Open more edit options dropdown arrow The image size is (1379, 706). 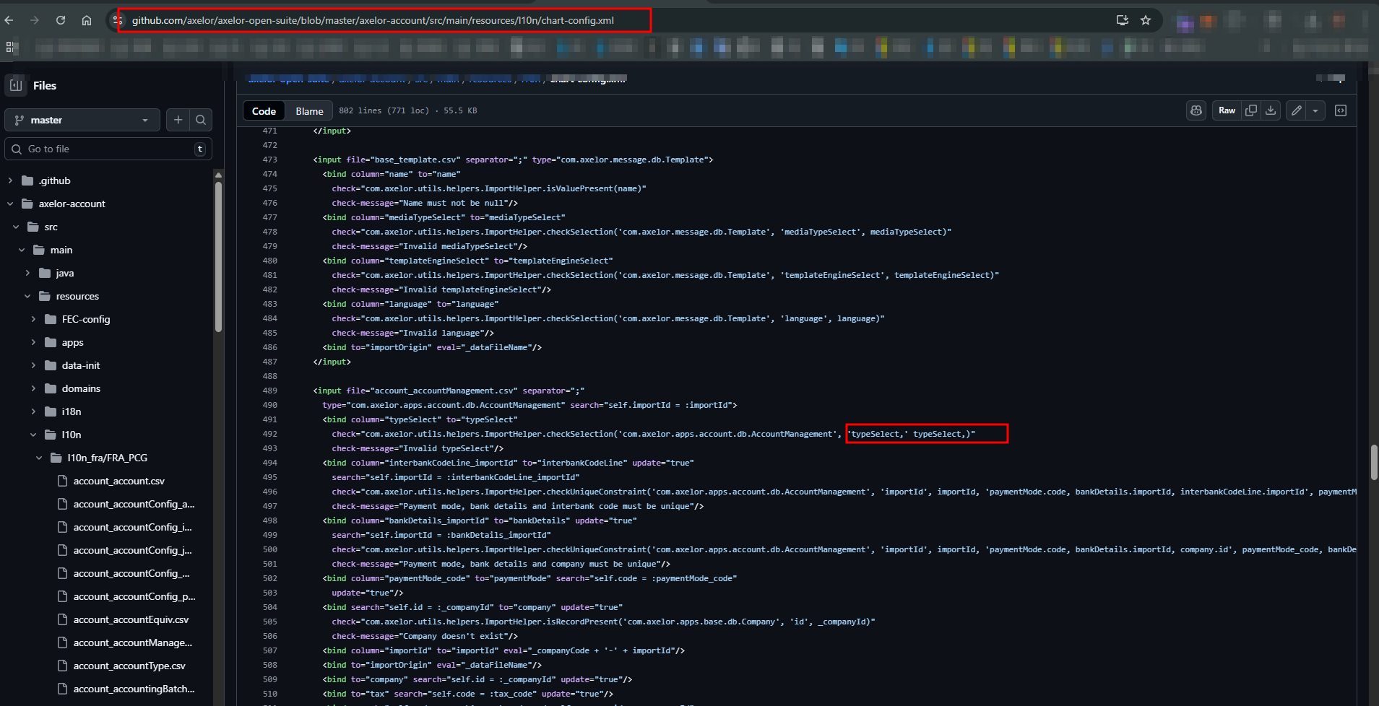(x=1315, y=110)
